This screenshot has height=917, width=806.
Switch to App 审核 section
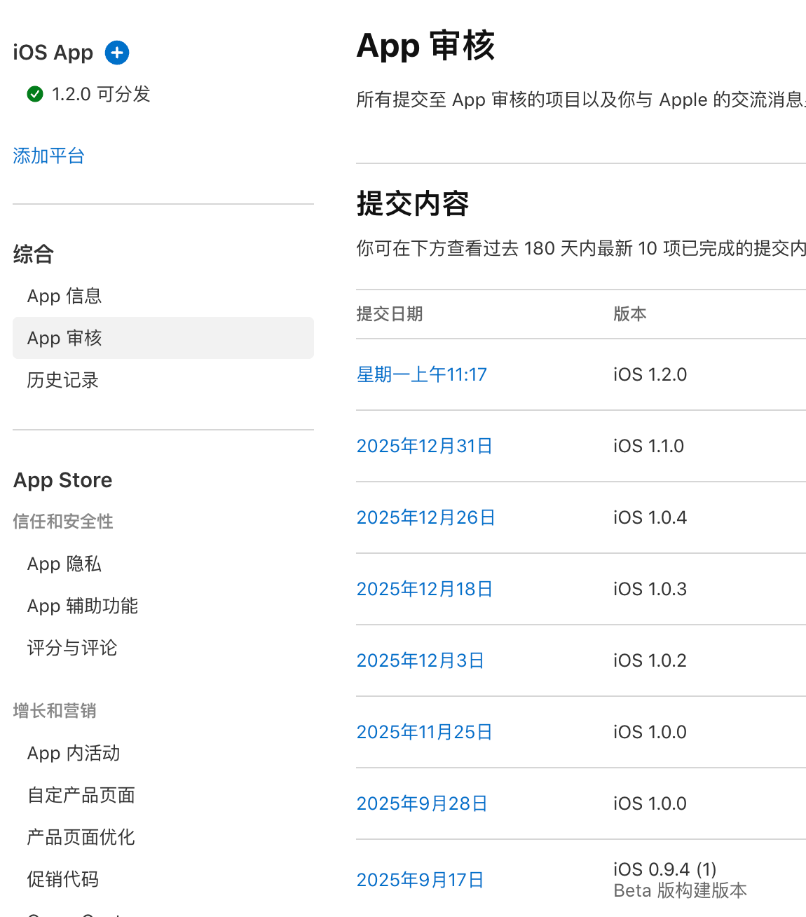64,338
